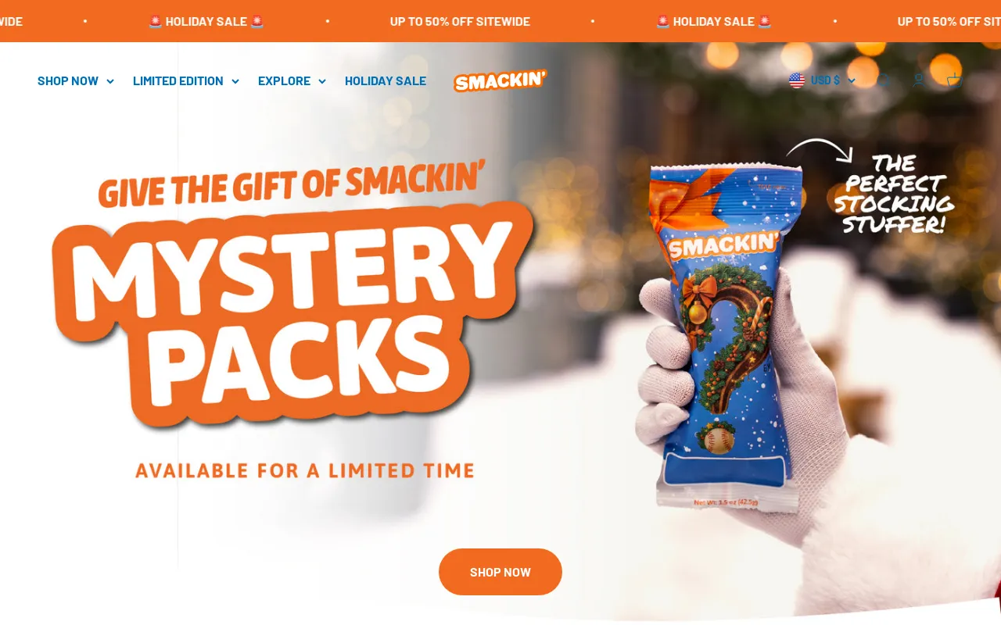Viewport: 1001px width, 625px height.
Task: Click Up To 50% Off Sitewide announcement
Action: pyautogui.click(x=460, y=22)
